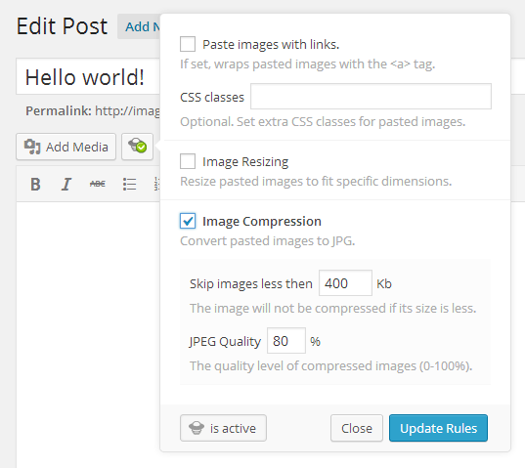Enable Paste images with links checkbox

(188, 44)
